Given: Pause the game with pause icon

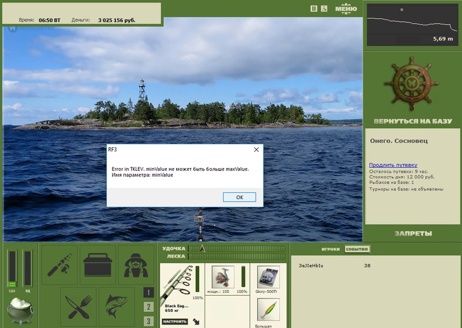Looking at the screenshot, I should [x=314, y=9].
